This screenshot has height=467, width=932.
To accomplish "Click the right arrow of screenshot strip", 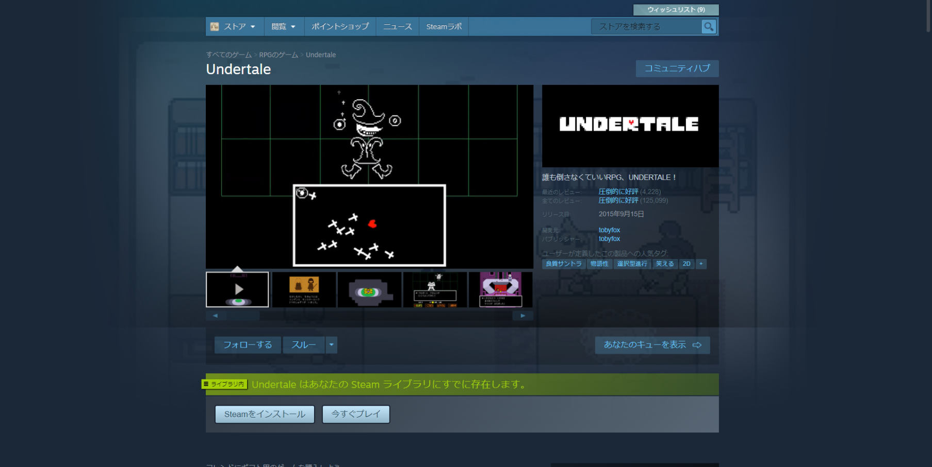I will point(522,316).
